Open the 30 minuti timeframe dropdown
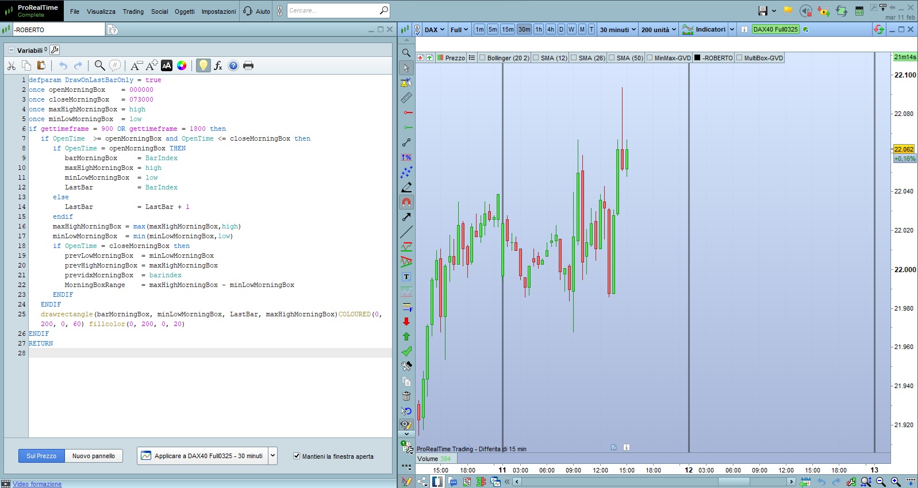This screenshot has height=488, width=918. pos(618,29)
